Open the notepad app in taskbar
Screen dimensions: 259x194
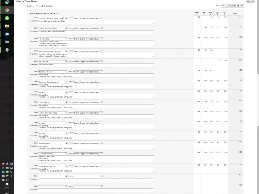7,50
